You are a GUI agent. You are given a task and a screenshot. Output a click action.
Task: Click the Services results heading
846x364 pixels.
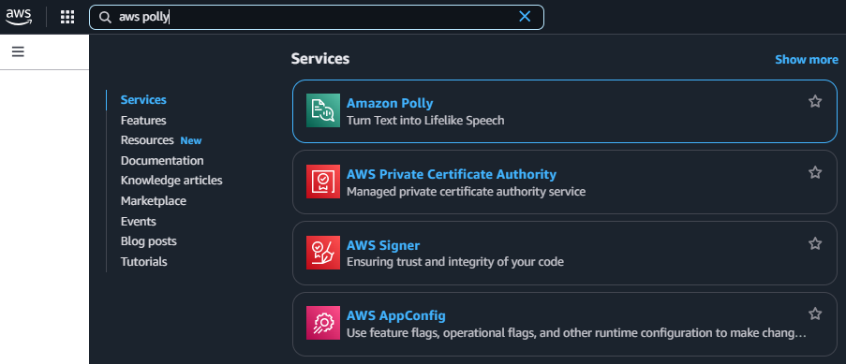click(x=320, y=59)
